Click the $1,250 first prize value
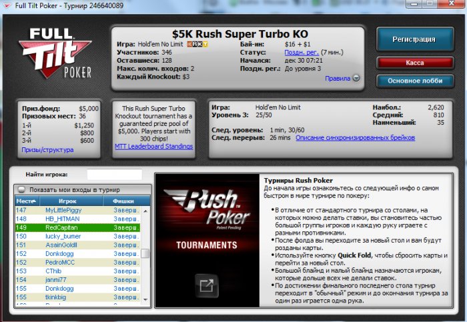 coord(84,125)
